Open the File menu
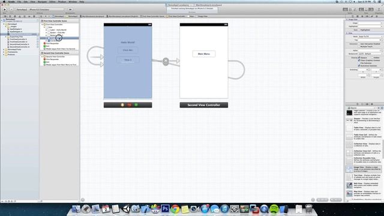Screen dimensions: 384x216 click(x=19, y=1)
